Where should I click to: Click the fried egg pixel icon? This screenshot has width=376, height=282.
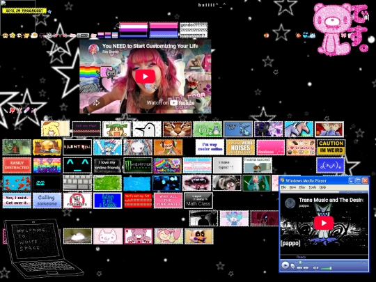(34, 36)
